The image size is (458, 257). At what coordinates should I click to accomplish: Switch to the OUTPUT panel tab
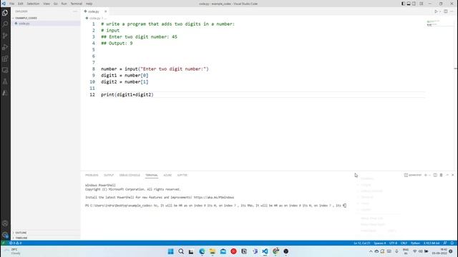[x=109, y=175]
